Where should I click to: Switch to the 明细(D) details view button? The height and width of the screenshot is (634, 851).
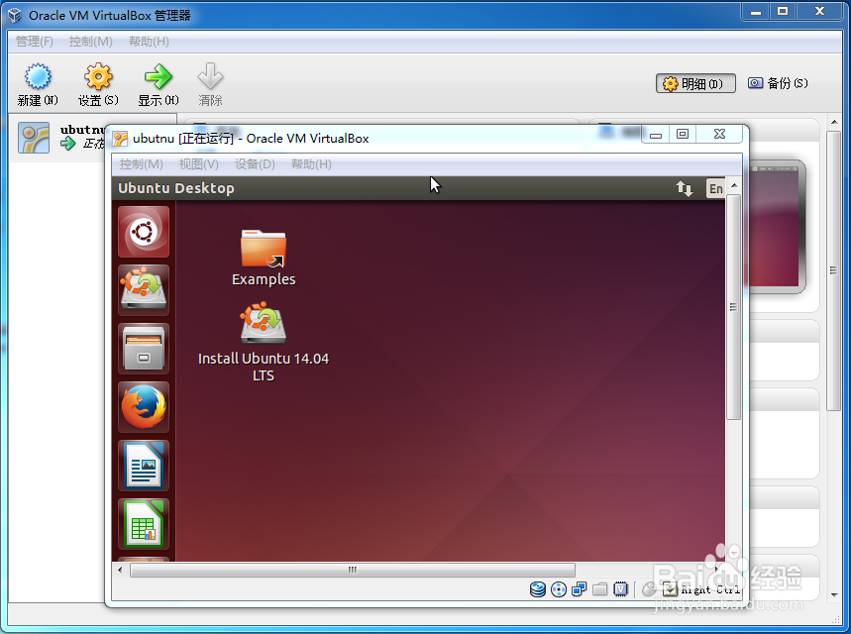(695, 83)
